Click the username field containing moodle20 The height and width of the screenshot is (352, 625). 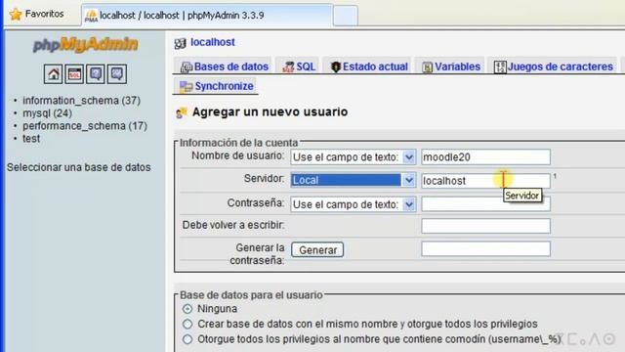coord(486,157)
